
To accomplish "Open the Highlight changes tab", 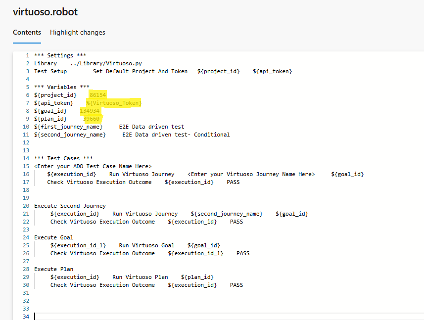I will 77,32.
